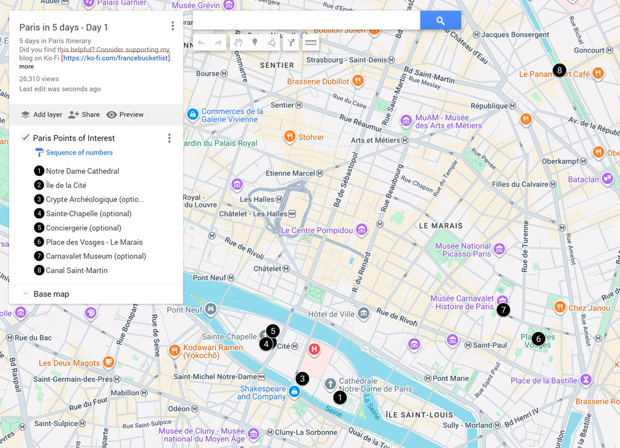Image resolution: width=620 pixels, height=448 pixels.
Task: Click Commerces de la Galerie Vivienne pin
Action: (x=193, y=115)
